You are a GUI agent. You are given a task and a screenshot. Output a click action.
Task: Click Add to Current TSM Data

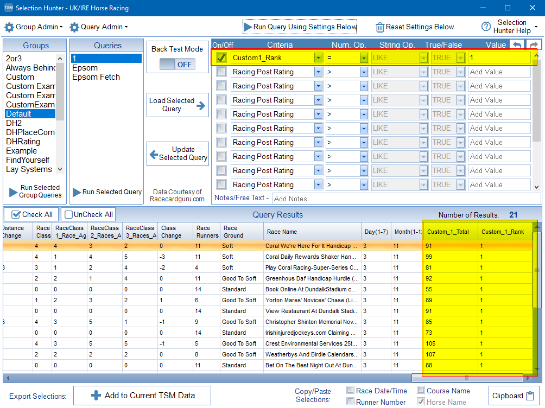click(x=142, y=396)
